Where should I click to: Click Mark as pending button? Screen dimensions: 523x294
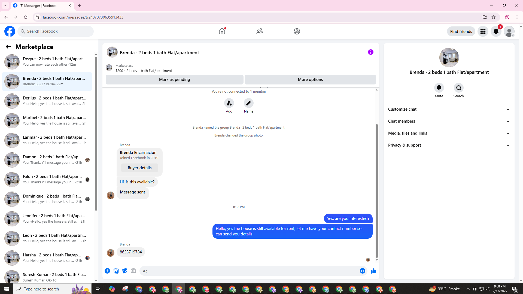coord(175,80)
